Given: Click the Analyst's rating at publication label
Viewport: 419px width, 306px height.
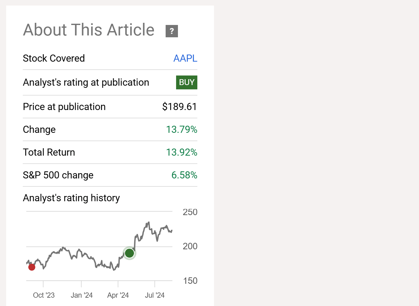Looking at the screenshot, I should 86,83.
